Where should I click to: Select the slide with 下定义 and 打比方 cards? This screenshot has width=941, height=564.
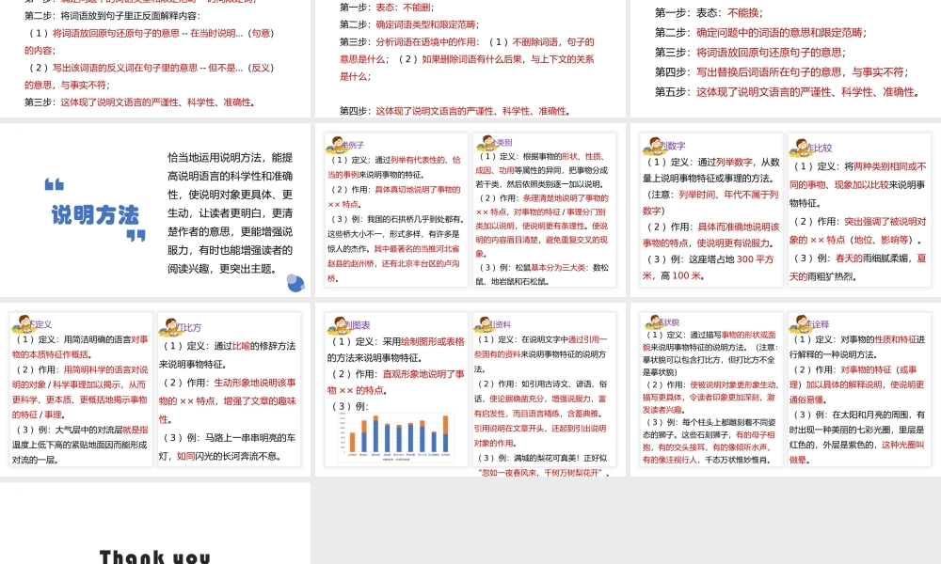(x=155, y=389)
